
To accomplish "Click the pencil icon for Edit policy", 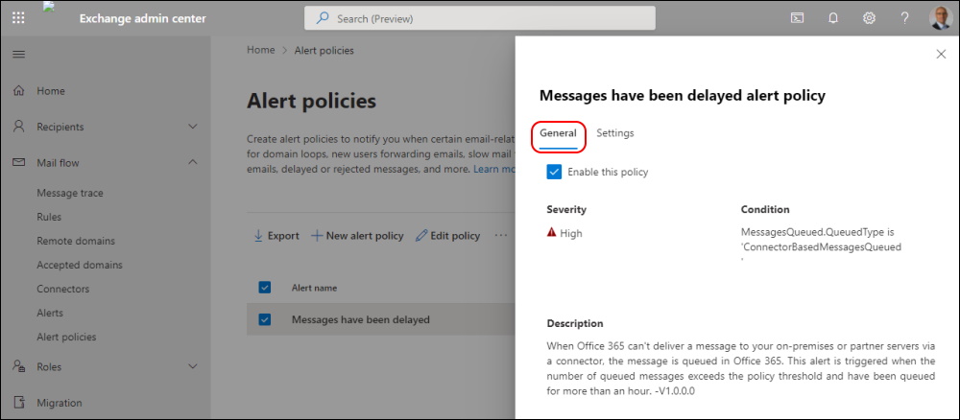I will [x=421, y=235].
